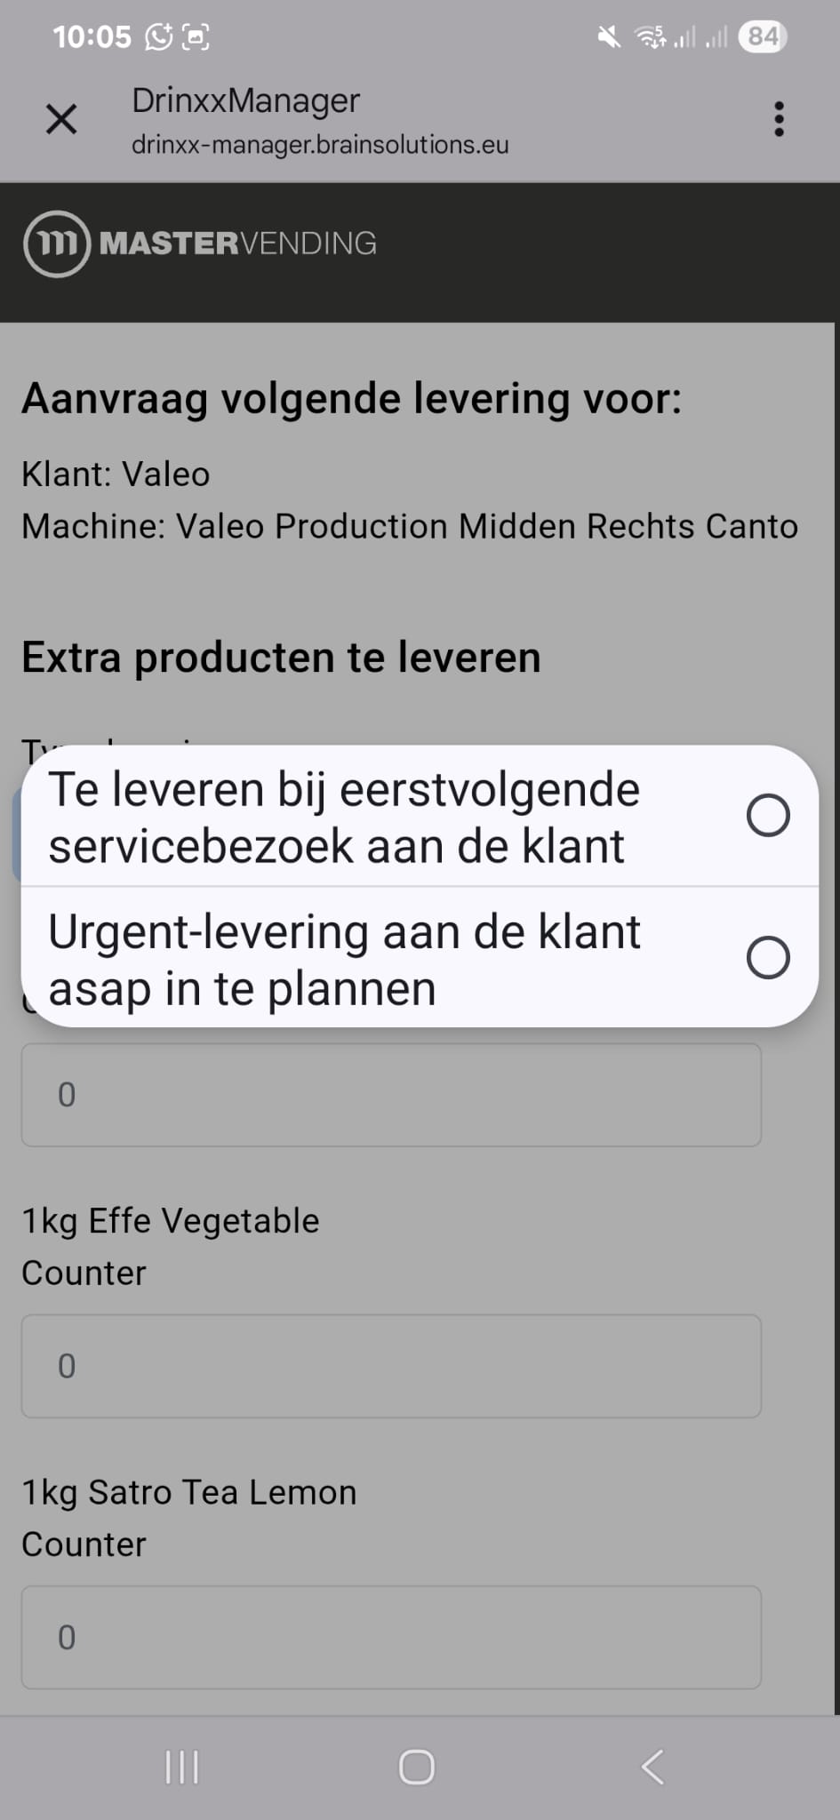840x1820 pixels.
Task: Tap the muted sound status icon
Action: [609, 36]
